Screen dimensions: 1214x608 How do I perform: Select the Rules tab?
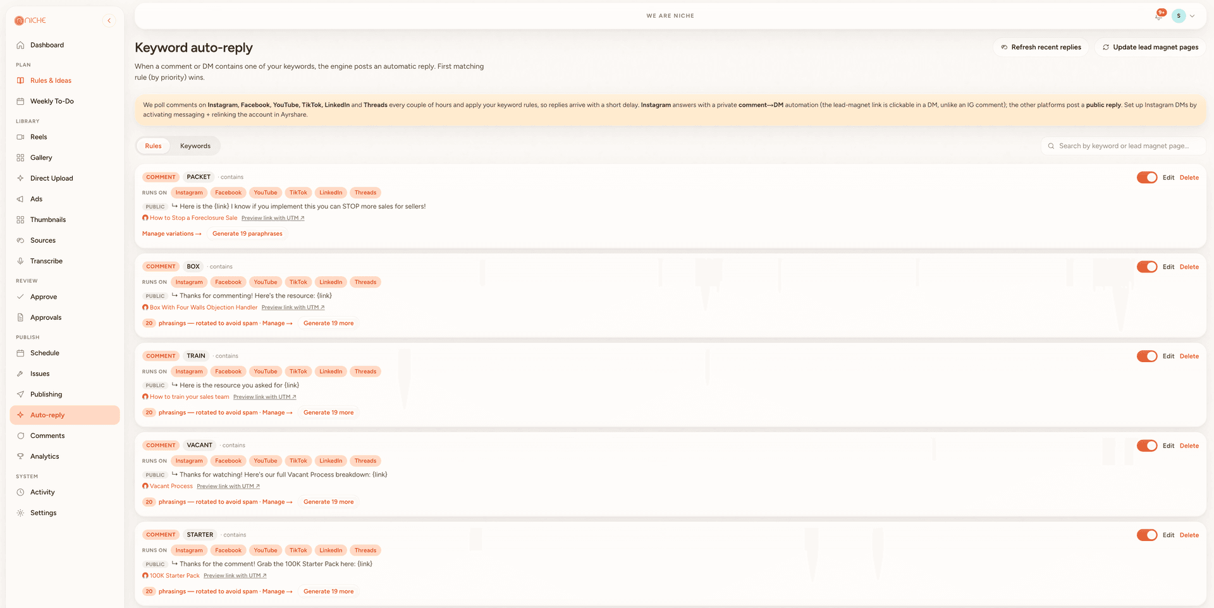tap(153, 146)
